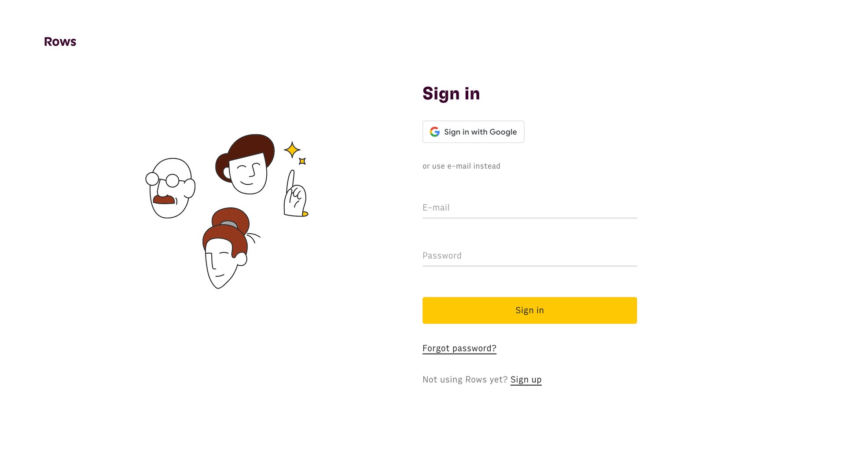Focus the E-mail field placeholder text
Viewport: 845px width, 464px height.
pyautogui.click(x=436, y=207)
